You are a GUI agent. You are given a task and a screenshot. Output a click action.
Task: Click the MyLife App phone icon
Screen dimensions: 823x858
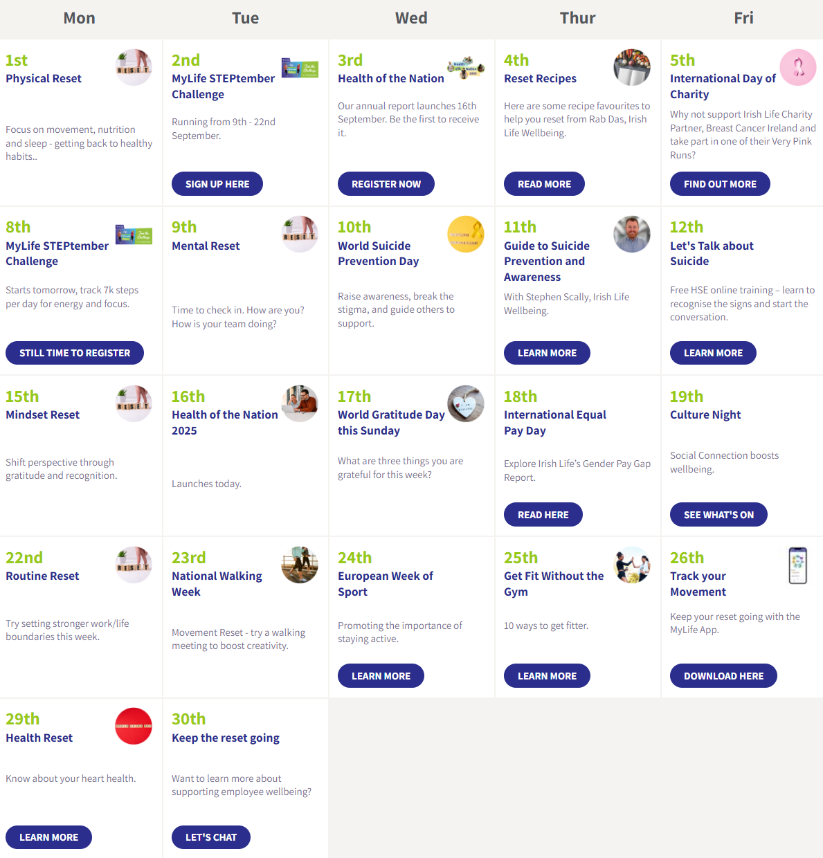[x=798, y=565]
